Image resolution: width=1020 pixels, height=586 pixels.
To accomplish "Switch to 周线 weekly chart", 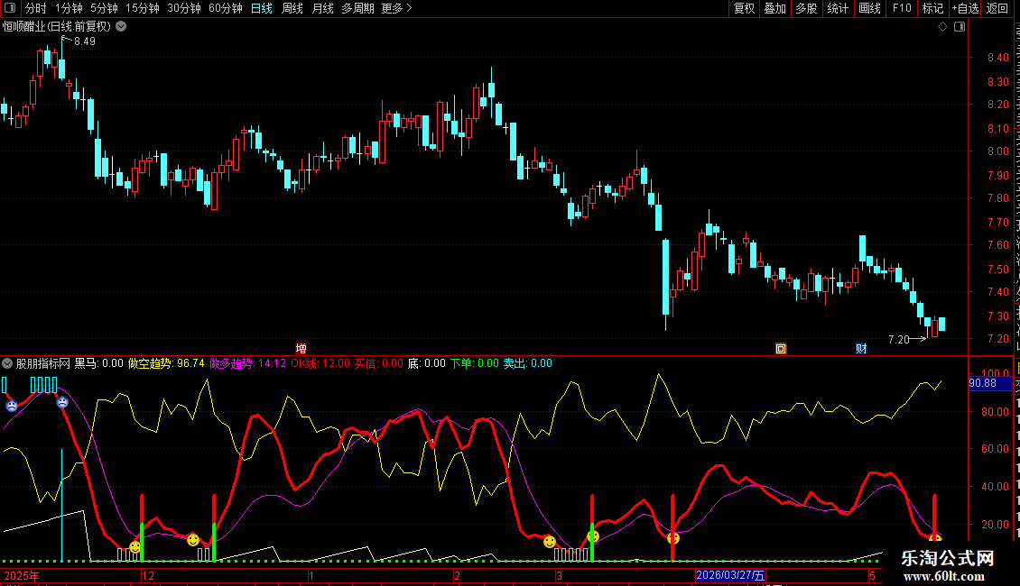I will [292, 8].
